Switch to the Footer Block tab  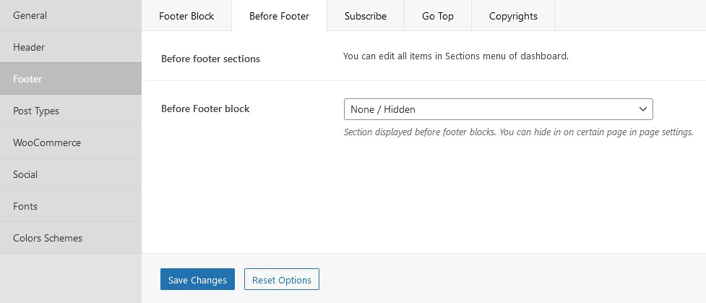pos(186,16)
